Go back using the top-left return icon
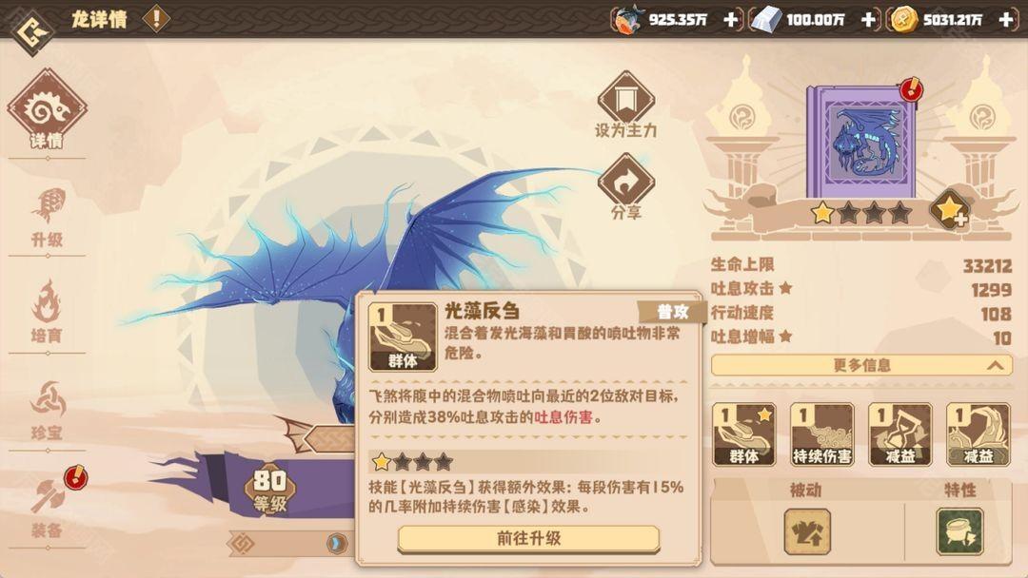Viewport: 1028px width, 578px height. (x=30, y=30)
